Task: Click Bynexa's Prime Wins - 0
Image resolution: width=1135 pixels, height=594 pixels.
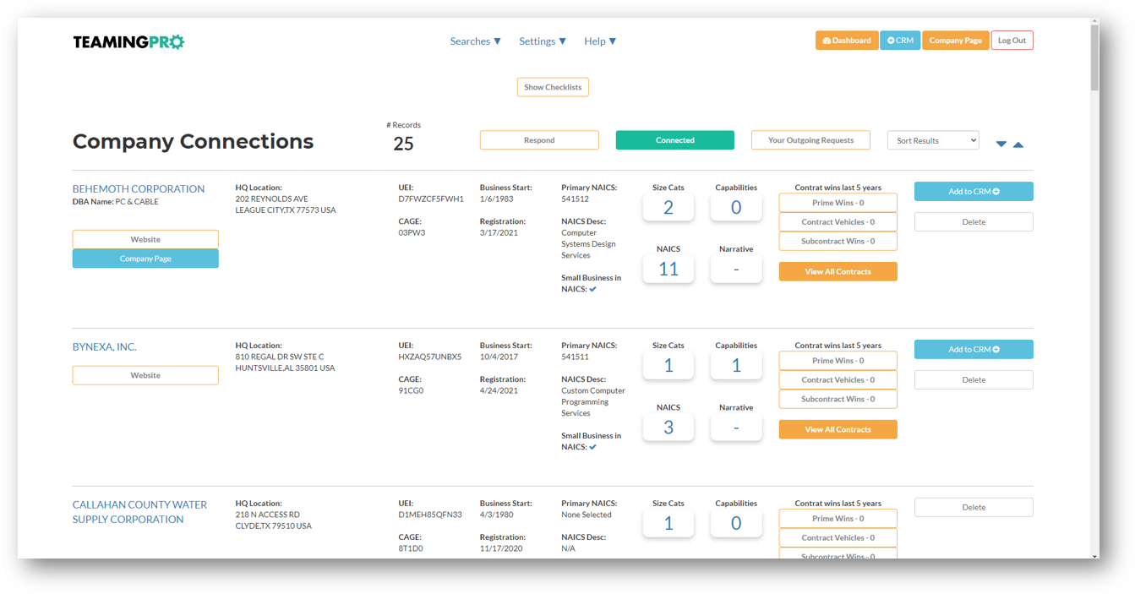Action: pos(838,361)
